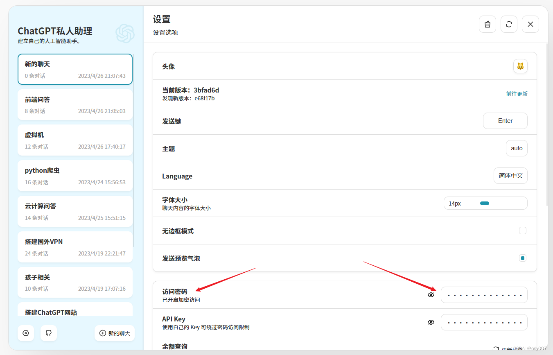Reveal the API Key with eye icon
This screenshot has width=553, height=355.
[431, 322]
